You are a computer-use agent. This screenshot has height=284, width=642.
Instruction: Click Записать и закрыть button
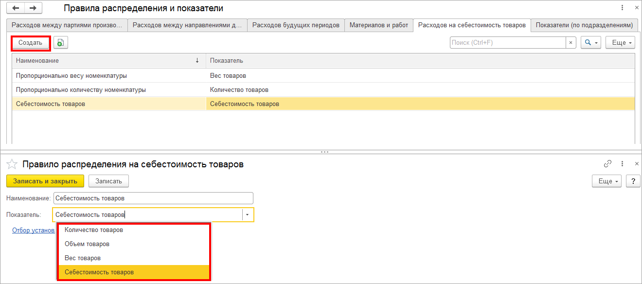click(45, 181)
